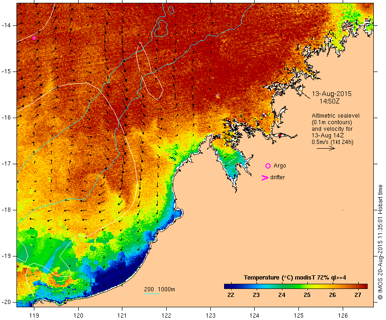Click the longitude axis label 125
Screen dimensions: 386x320
[x=298, y=315]
